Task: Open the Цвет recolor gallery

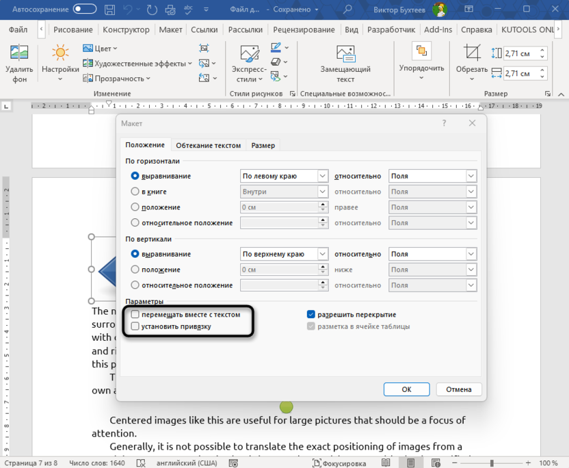Action: point(101,48)
